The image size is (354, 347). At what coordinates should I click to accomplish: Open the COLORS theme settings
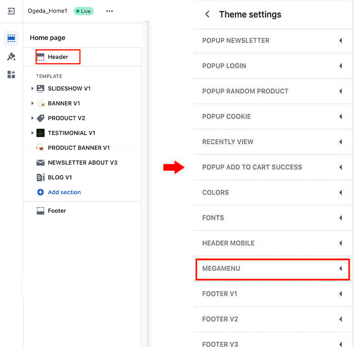pyautogui.click(x=216, y=192)
